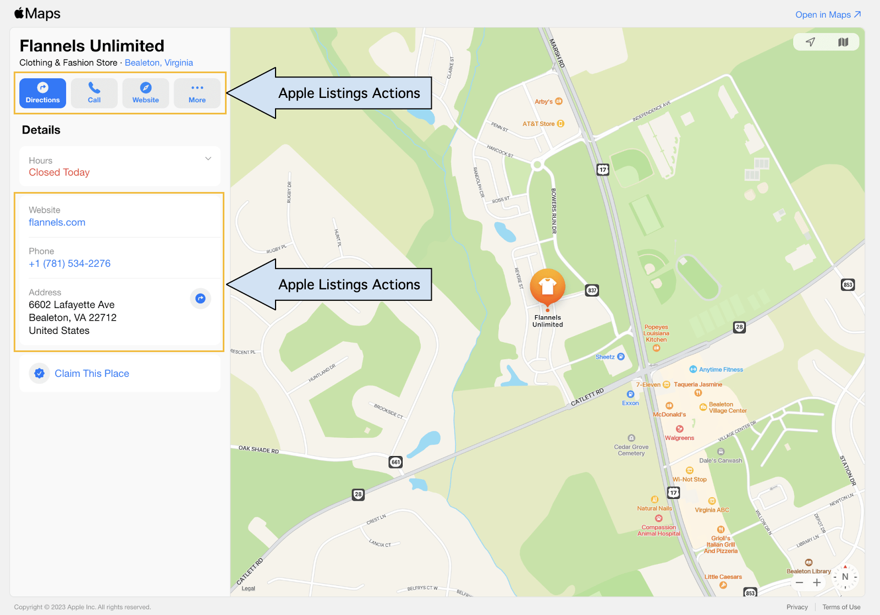Select the Popeyes Louisiana Kitchen marker
Screen dimensions: 880x615
(x=656, y=348)
